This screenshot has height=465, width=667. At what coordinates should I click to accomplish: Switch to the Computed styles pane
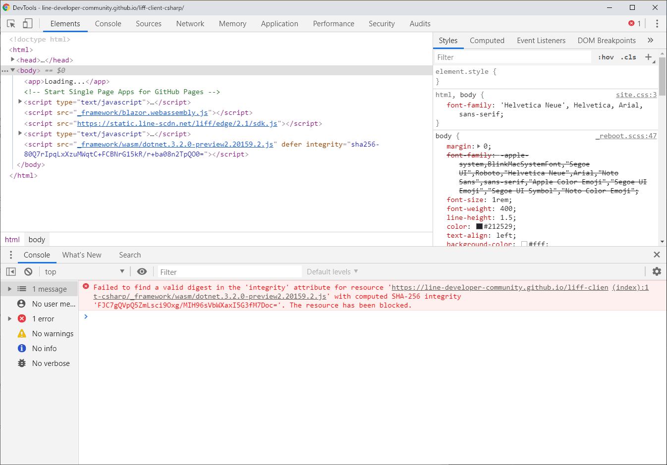click(x=487, y=41)
